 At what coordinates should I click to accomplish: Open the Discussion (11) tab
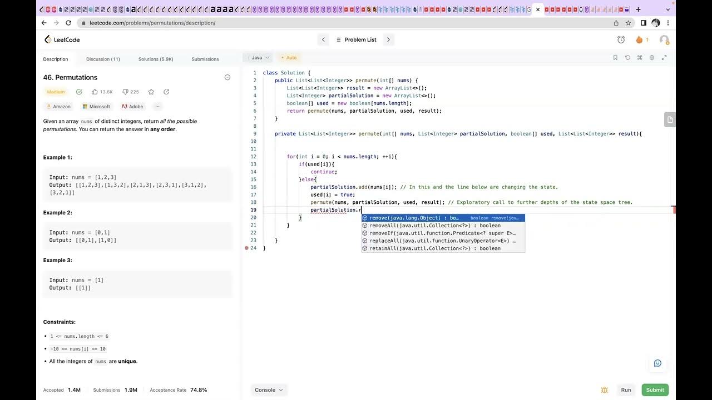pyautogui.click(x=103, y=59)
